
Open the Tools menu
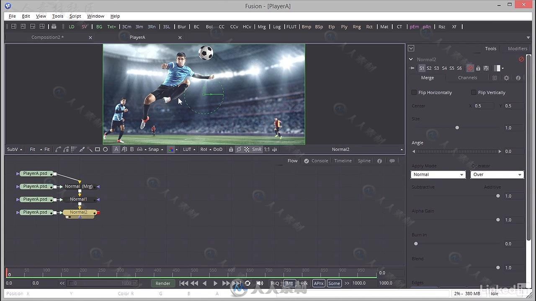[58, 16]
